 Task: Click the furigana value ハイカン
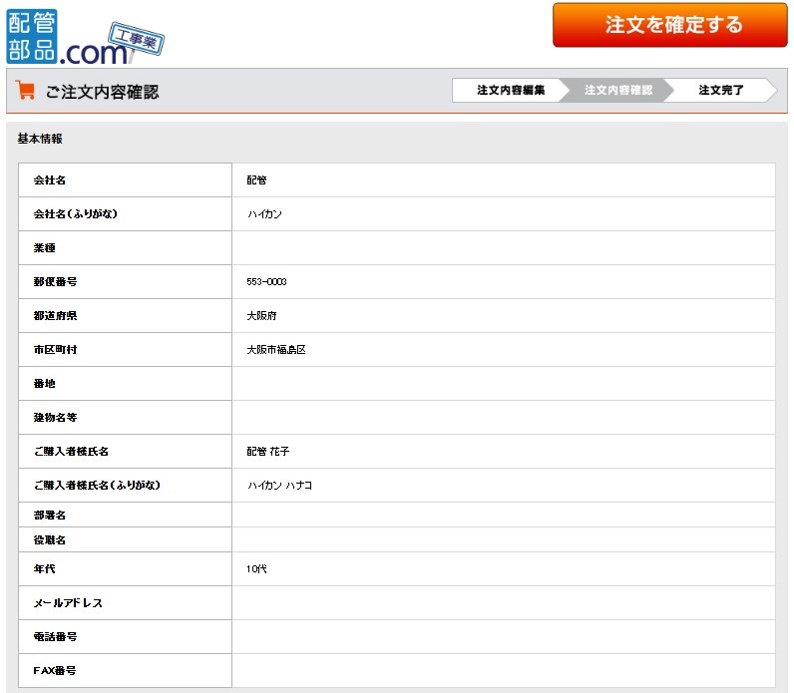265,214
